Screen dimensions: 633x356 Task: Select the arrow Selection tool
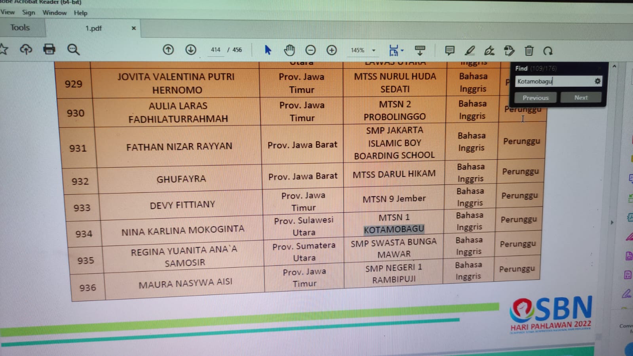268,50
